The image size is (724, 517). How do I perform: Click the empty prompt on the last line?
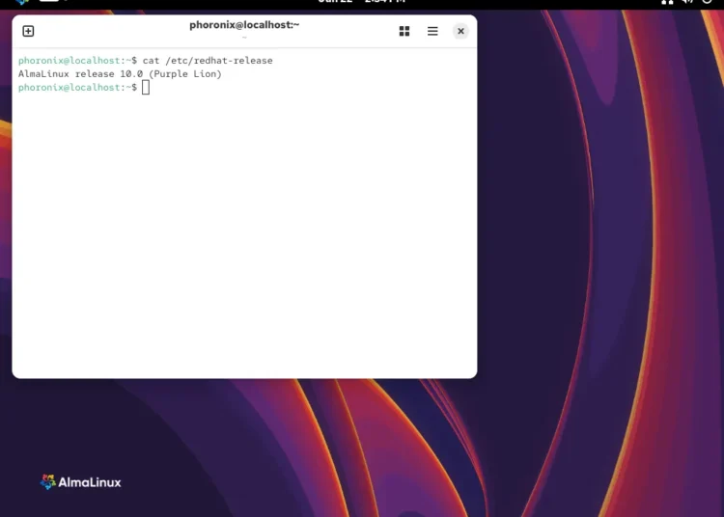[77, 87]
